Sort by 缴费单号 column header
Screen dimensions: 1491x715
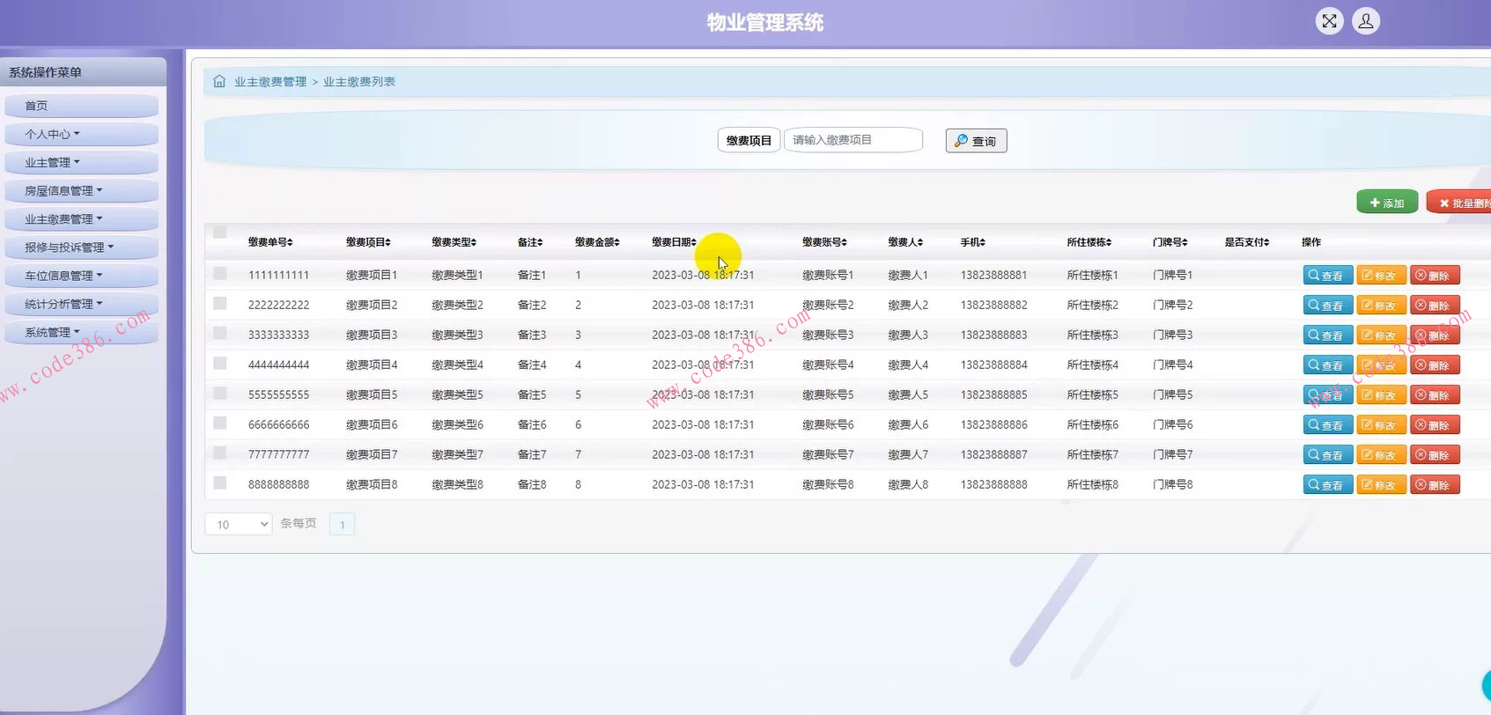coord(270,242)
